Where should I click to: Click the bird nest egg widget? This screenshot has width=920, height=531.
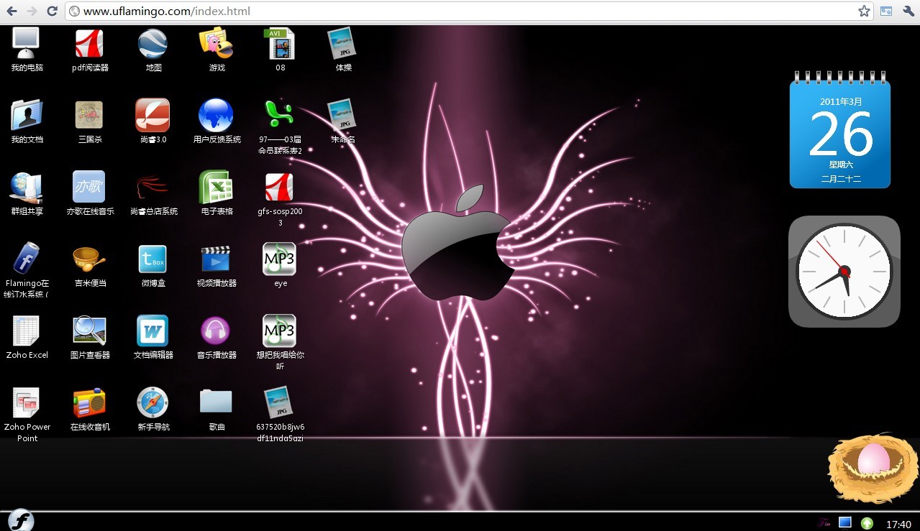point(873,467)
